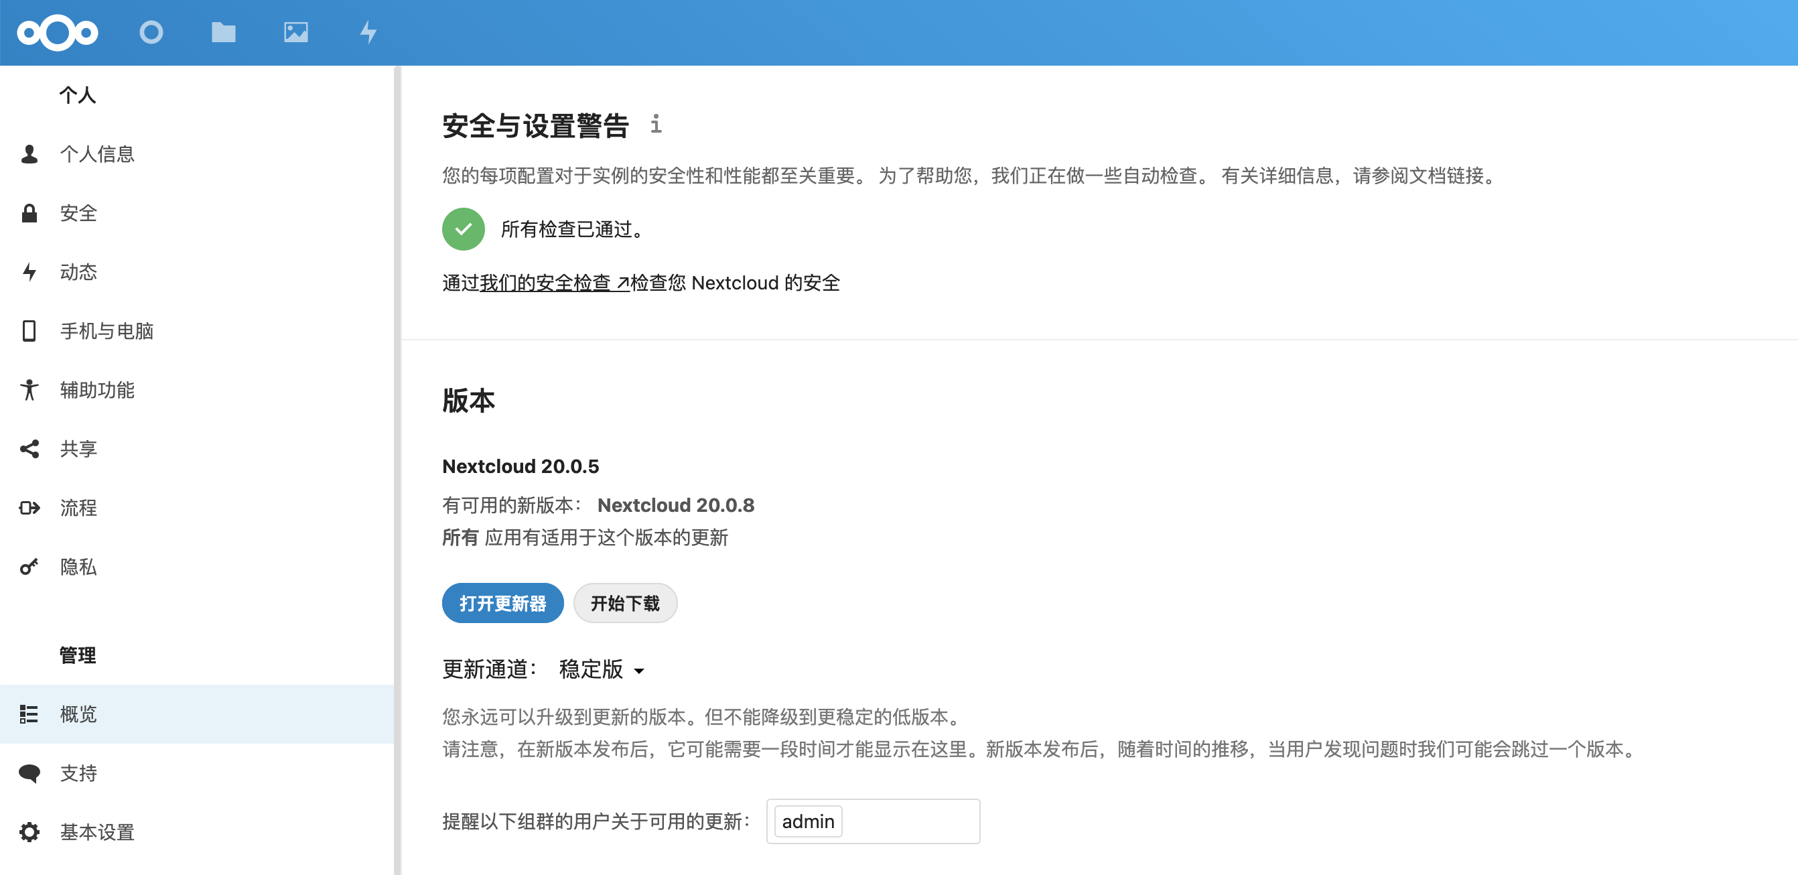Click the 安全与设置警告 heading
This screenshot has width=1798, height=875.
click(x=535, y=126)
